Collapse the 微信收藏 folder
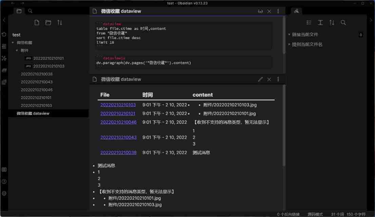The height and width of the screenshot is (217, 375). 13,42
